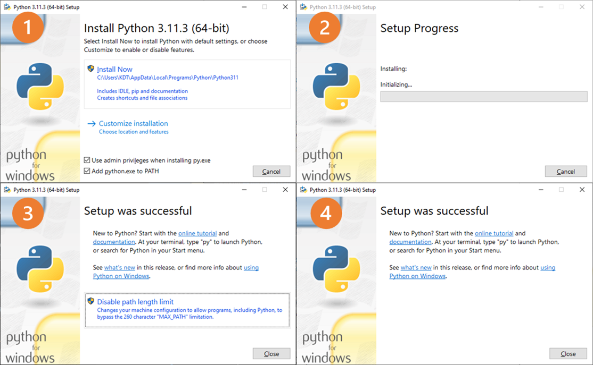Click the Setup Progress installation progress bar

coord(484,96)
